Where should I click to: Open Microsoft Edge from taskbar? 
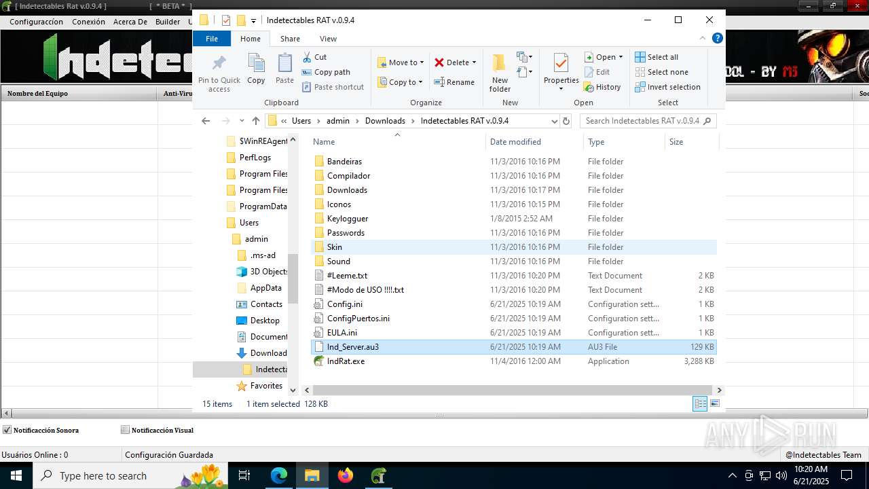(x=279, y=476)
